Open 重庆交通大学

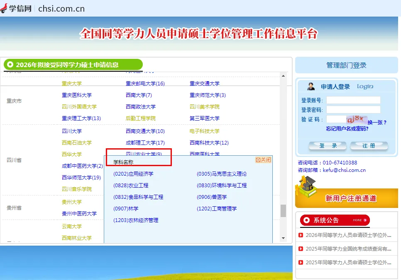[x=205, y=84]
